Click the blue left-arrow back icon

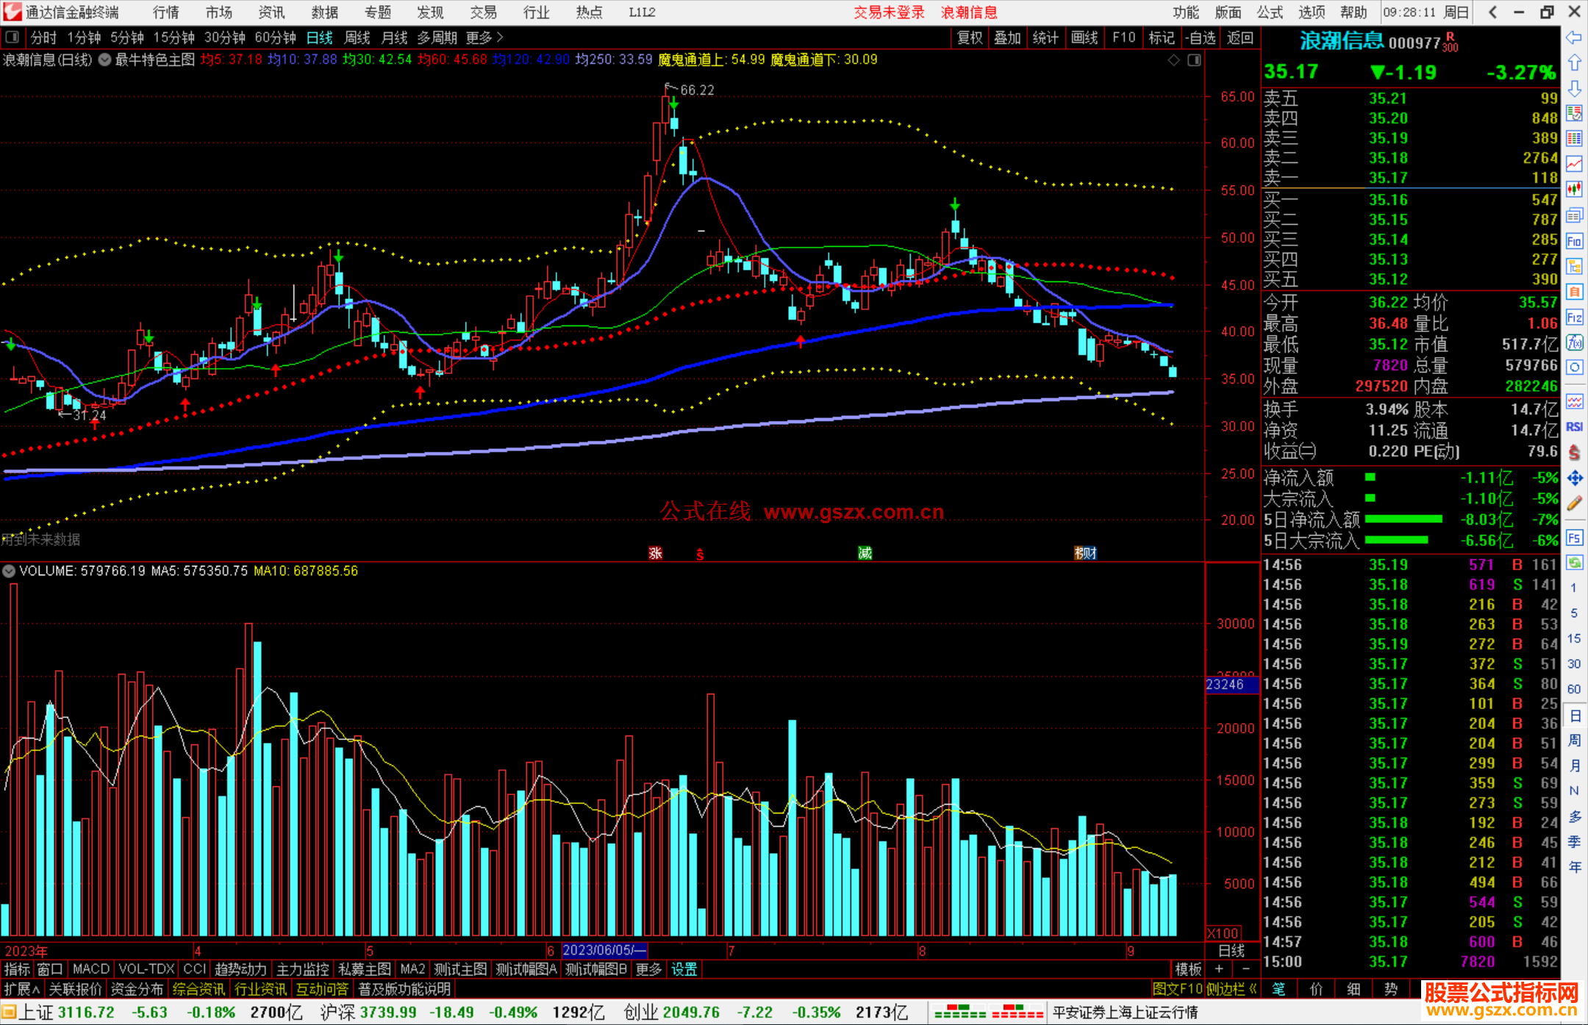pyautogui.click(x=1574, y=37)
